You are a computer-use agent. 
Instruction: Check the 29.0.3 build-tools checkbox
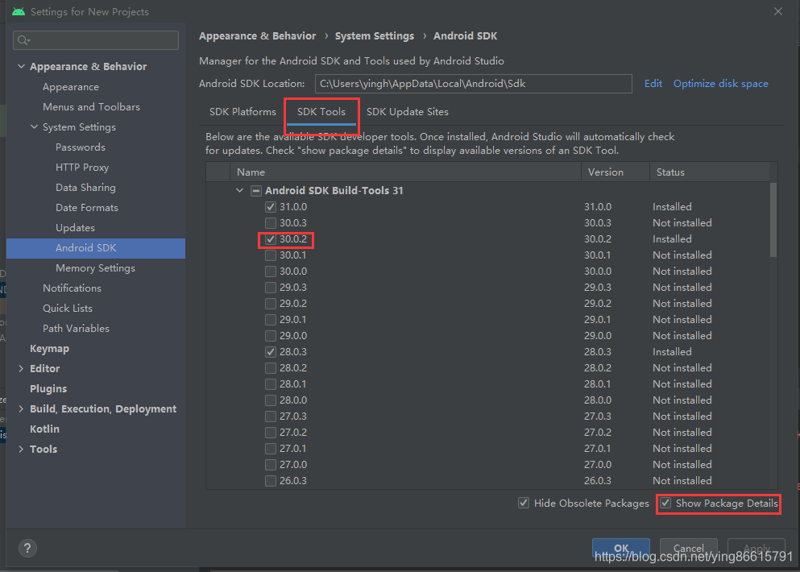271,288
